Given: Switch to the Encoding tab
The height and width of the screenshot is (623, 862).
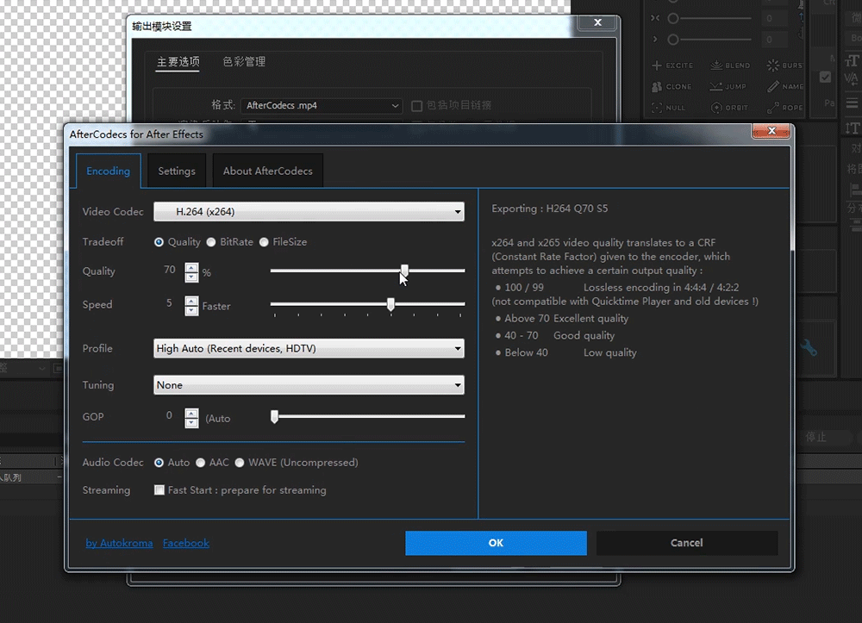Looking at the screenshot, I should tap(109, 171).
